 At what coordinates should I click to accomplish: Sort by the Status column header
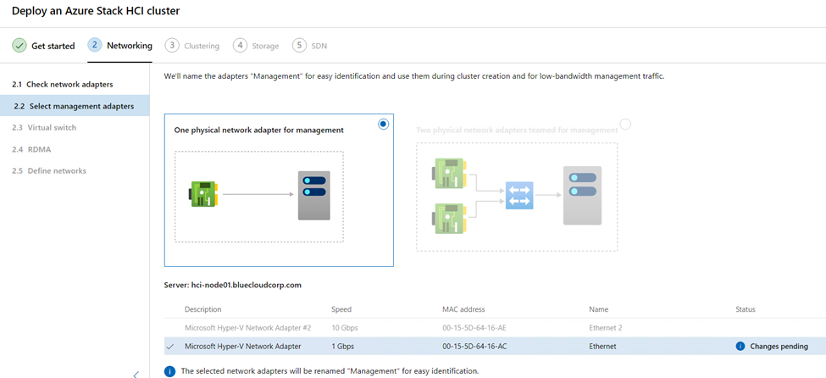click(746, 309)
